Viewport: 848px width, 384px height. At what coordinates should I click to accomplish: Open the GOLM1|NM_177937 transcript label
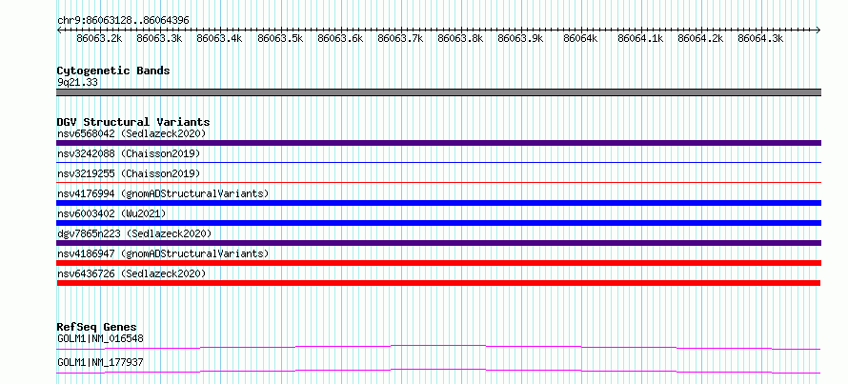tap(100, 362)
